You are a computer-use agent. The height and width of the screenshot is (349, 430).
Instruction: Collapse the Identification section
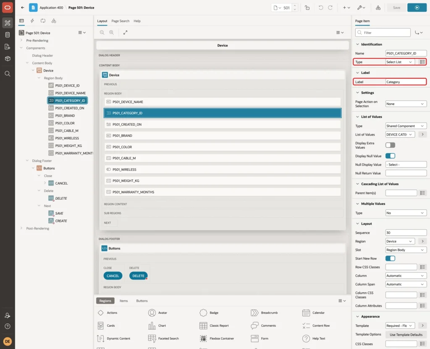[x=357, y=44]
